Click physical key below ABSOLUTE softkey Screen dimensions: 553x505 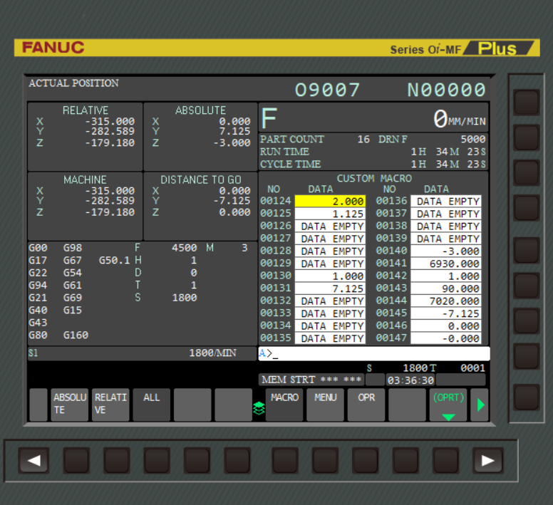76,460
